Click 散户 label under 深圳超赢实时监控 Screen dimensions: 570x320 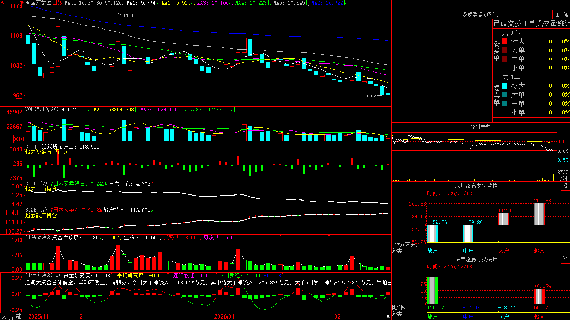(x=432, y=251)
